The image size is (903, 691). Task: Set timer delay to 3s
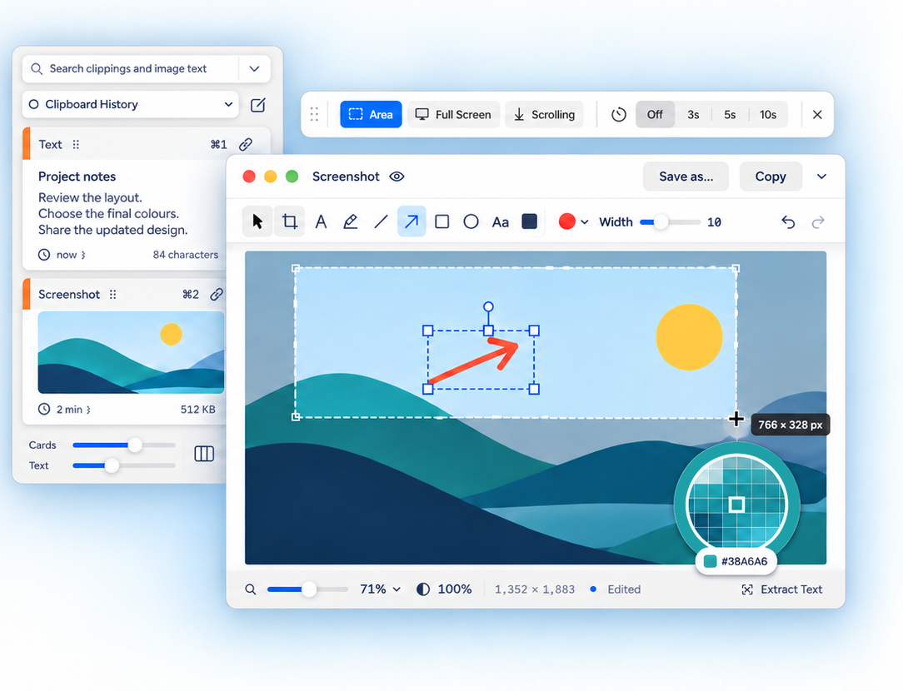(693, 115)
